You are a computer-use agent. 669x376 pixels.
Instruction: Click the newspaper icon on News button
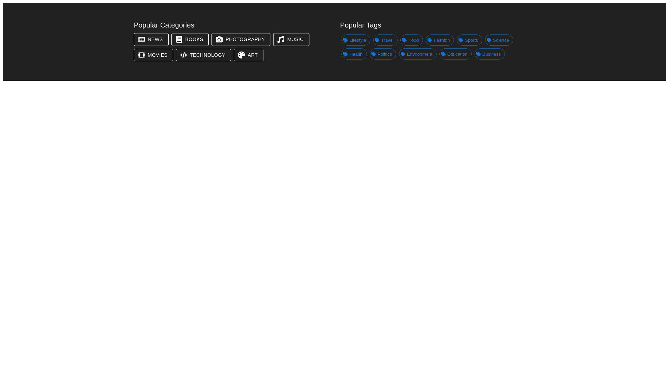pos(141,40)
